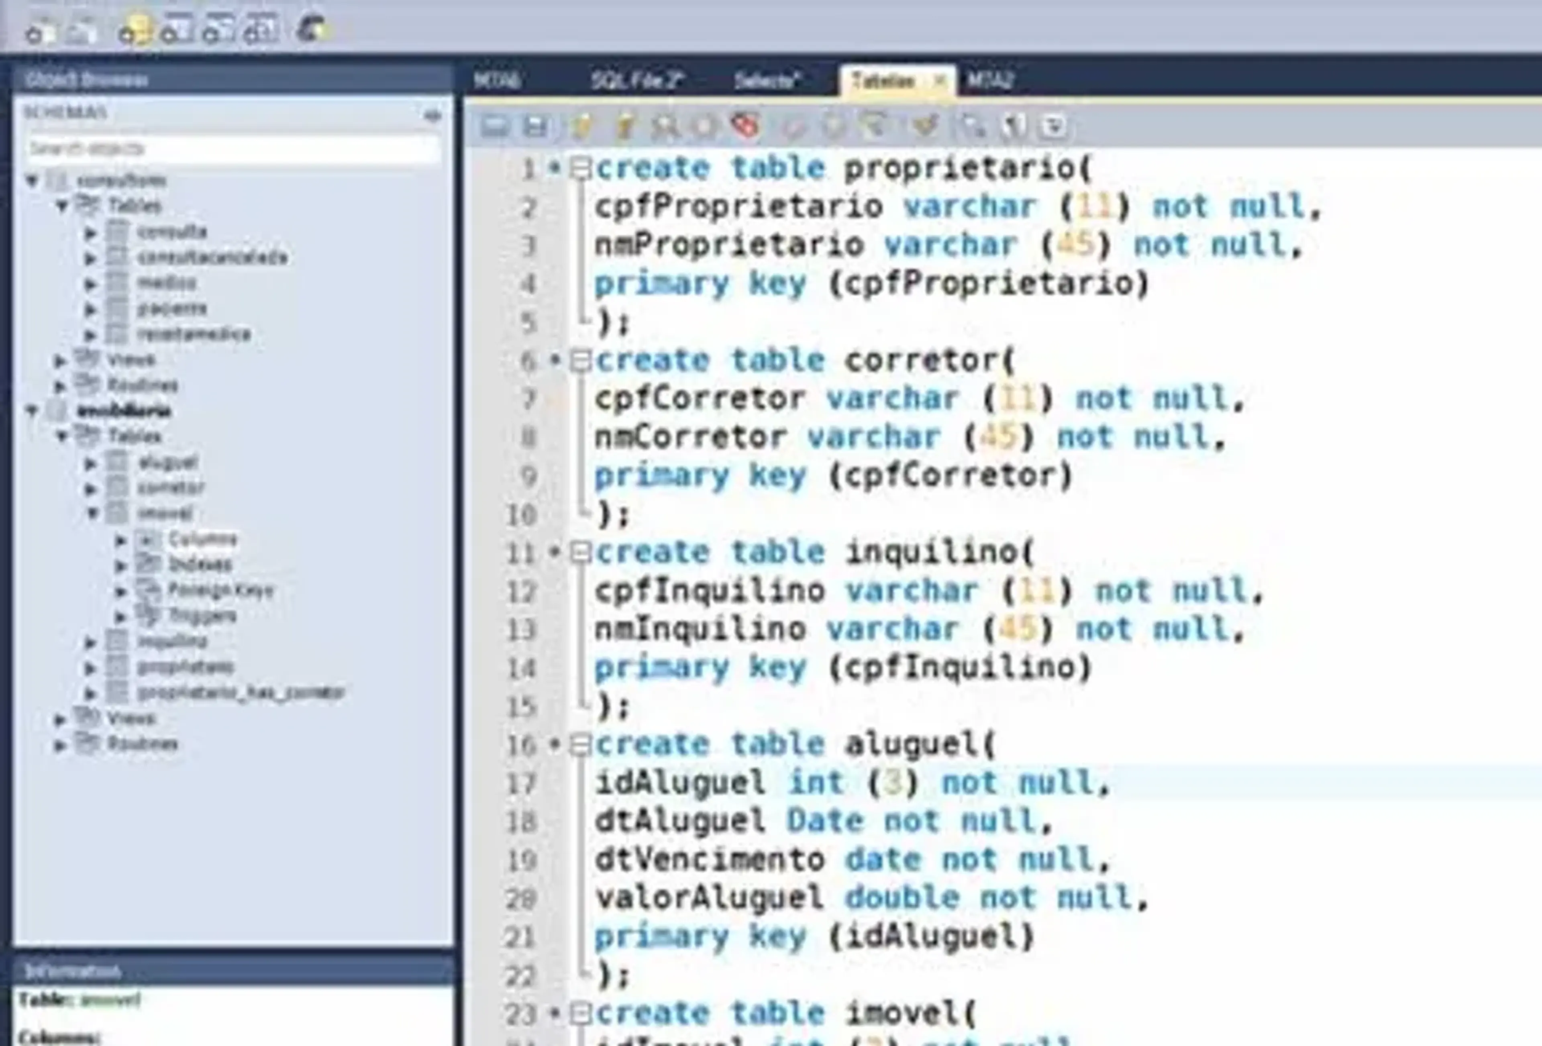Click the Create new table icon in top toolbar
Image resolution: width=1542 pixels, height=1046 pixels.
[x=177, y=31]
